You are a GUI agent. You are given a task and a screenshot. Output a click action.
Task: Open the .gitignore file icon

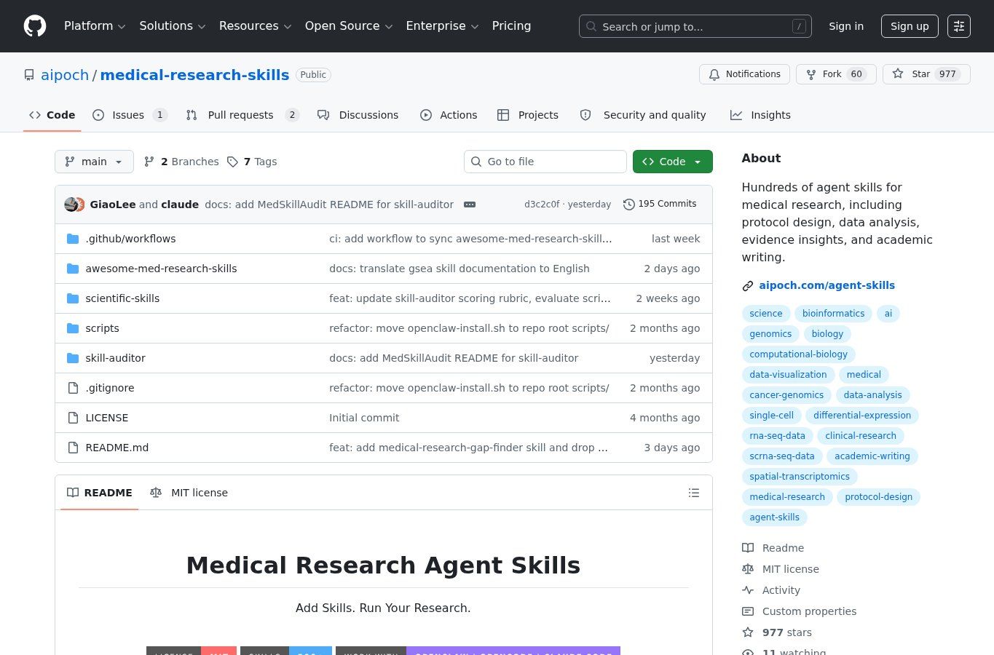click(x=73, y=388)
